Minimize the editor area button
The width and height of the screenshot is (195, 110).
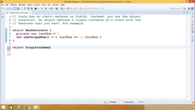pos(184,13)
